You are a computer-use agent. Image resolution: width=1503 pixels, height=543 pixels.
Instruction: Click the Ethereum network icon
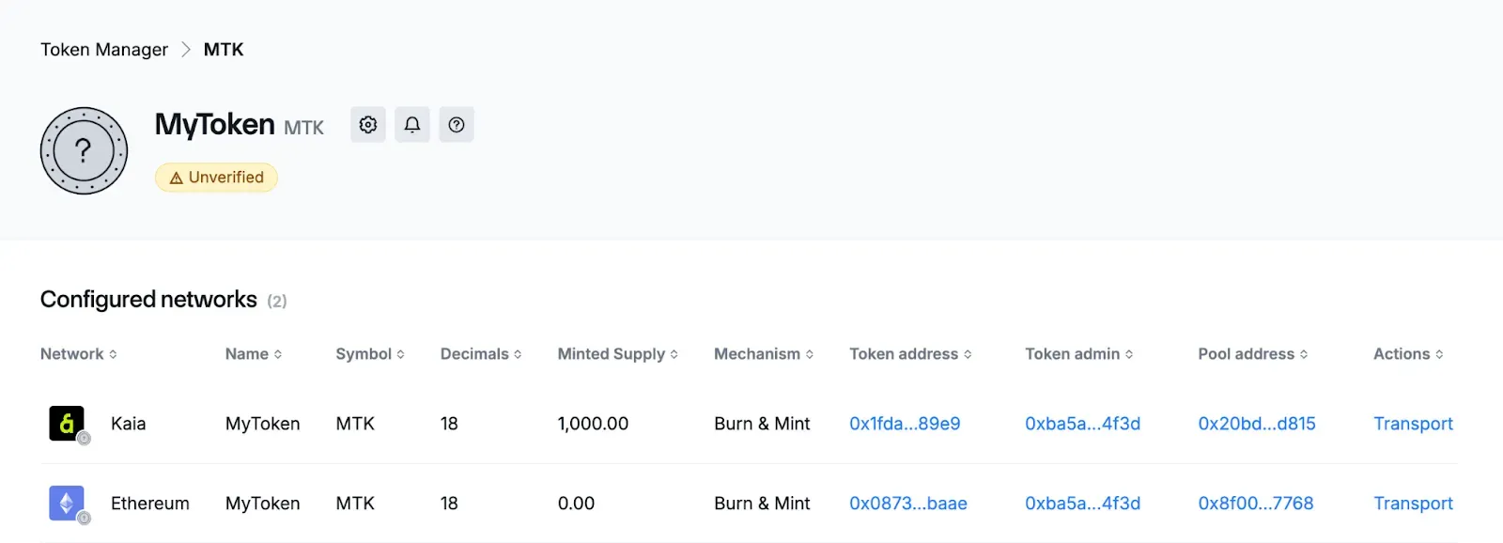click(67, 504)
